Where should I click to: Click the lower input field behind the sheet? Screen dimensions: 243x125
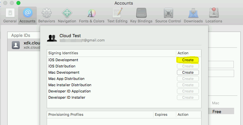click(221, 73)
